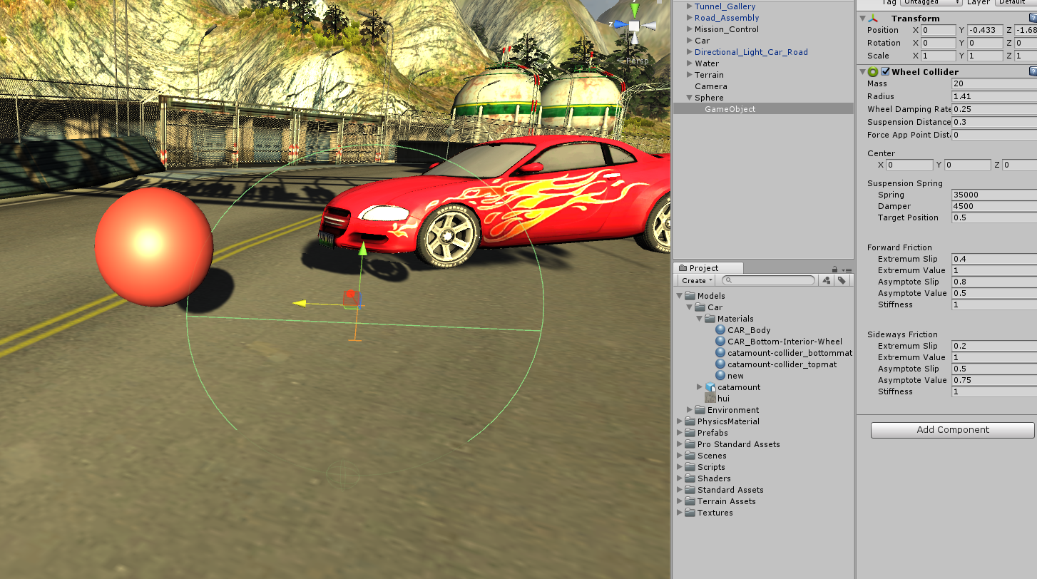Image resolution: width=1037 pixels, height=579 pixels.
Task: Click the Suspension Spring Damper field
Action: (x=993, y=206)
